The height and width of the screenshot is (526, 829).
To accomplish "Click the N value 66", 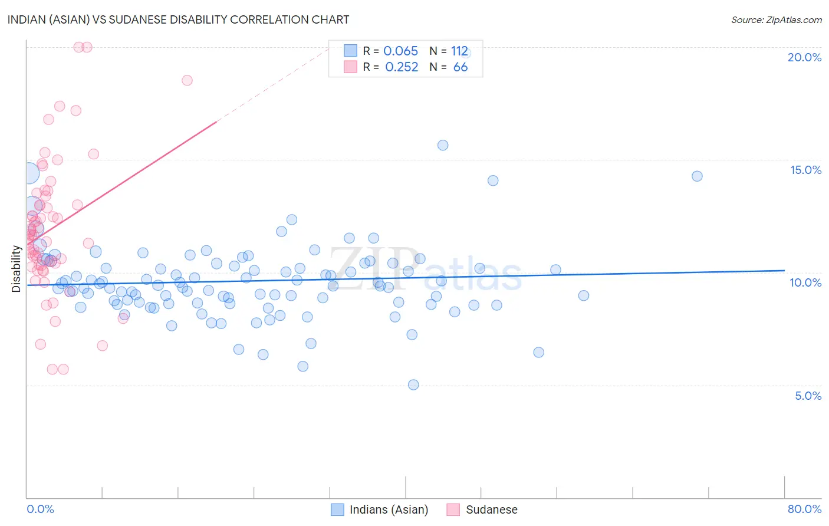I will 460,67.
